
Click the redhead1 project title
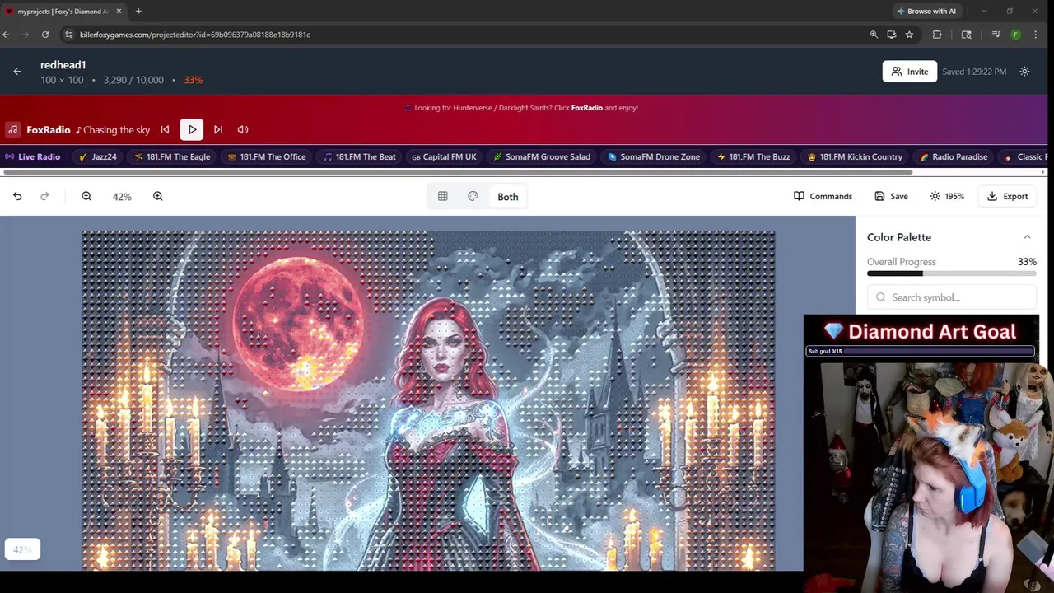(63, 65)
